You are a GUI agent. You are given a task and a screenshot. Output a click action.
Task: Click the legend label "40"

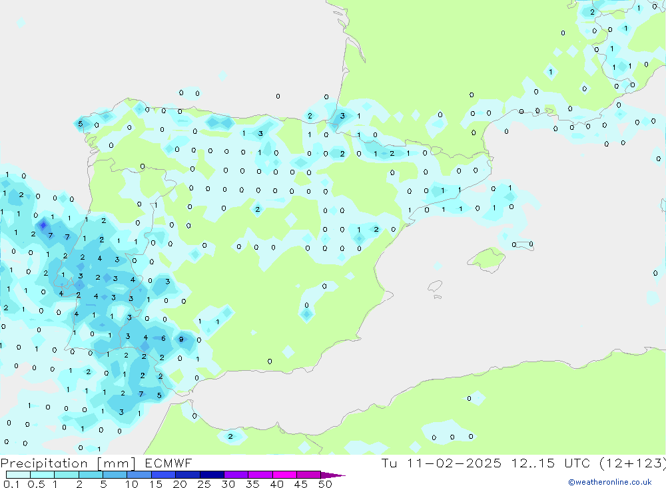(x=276, y=484)
